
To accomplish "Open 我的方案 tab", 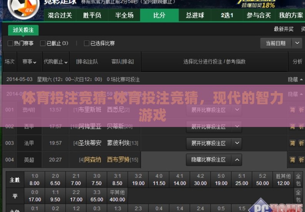I will pos(290,15).
